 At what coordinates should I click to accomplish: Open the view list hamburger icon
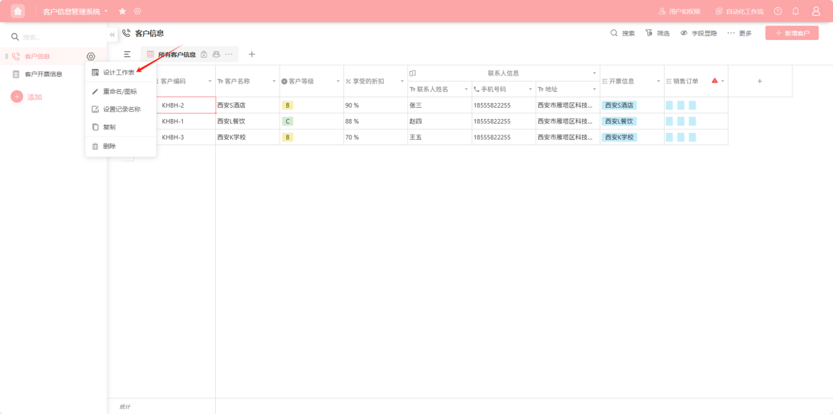pyautogui.click(x=127, y=55)
